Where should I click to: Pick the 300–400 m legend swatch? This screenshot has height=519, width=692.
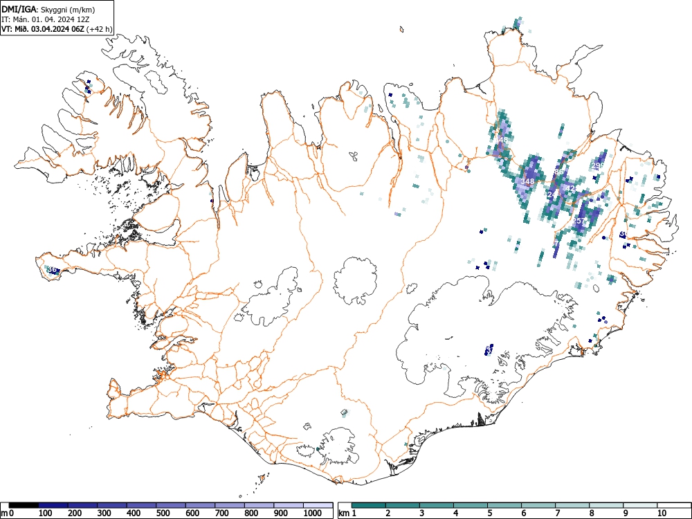coord(112,505)
